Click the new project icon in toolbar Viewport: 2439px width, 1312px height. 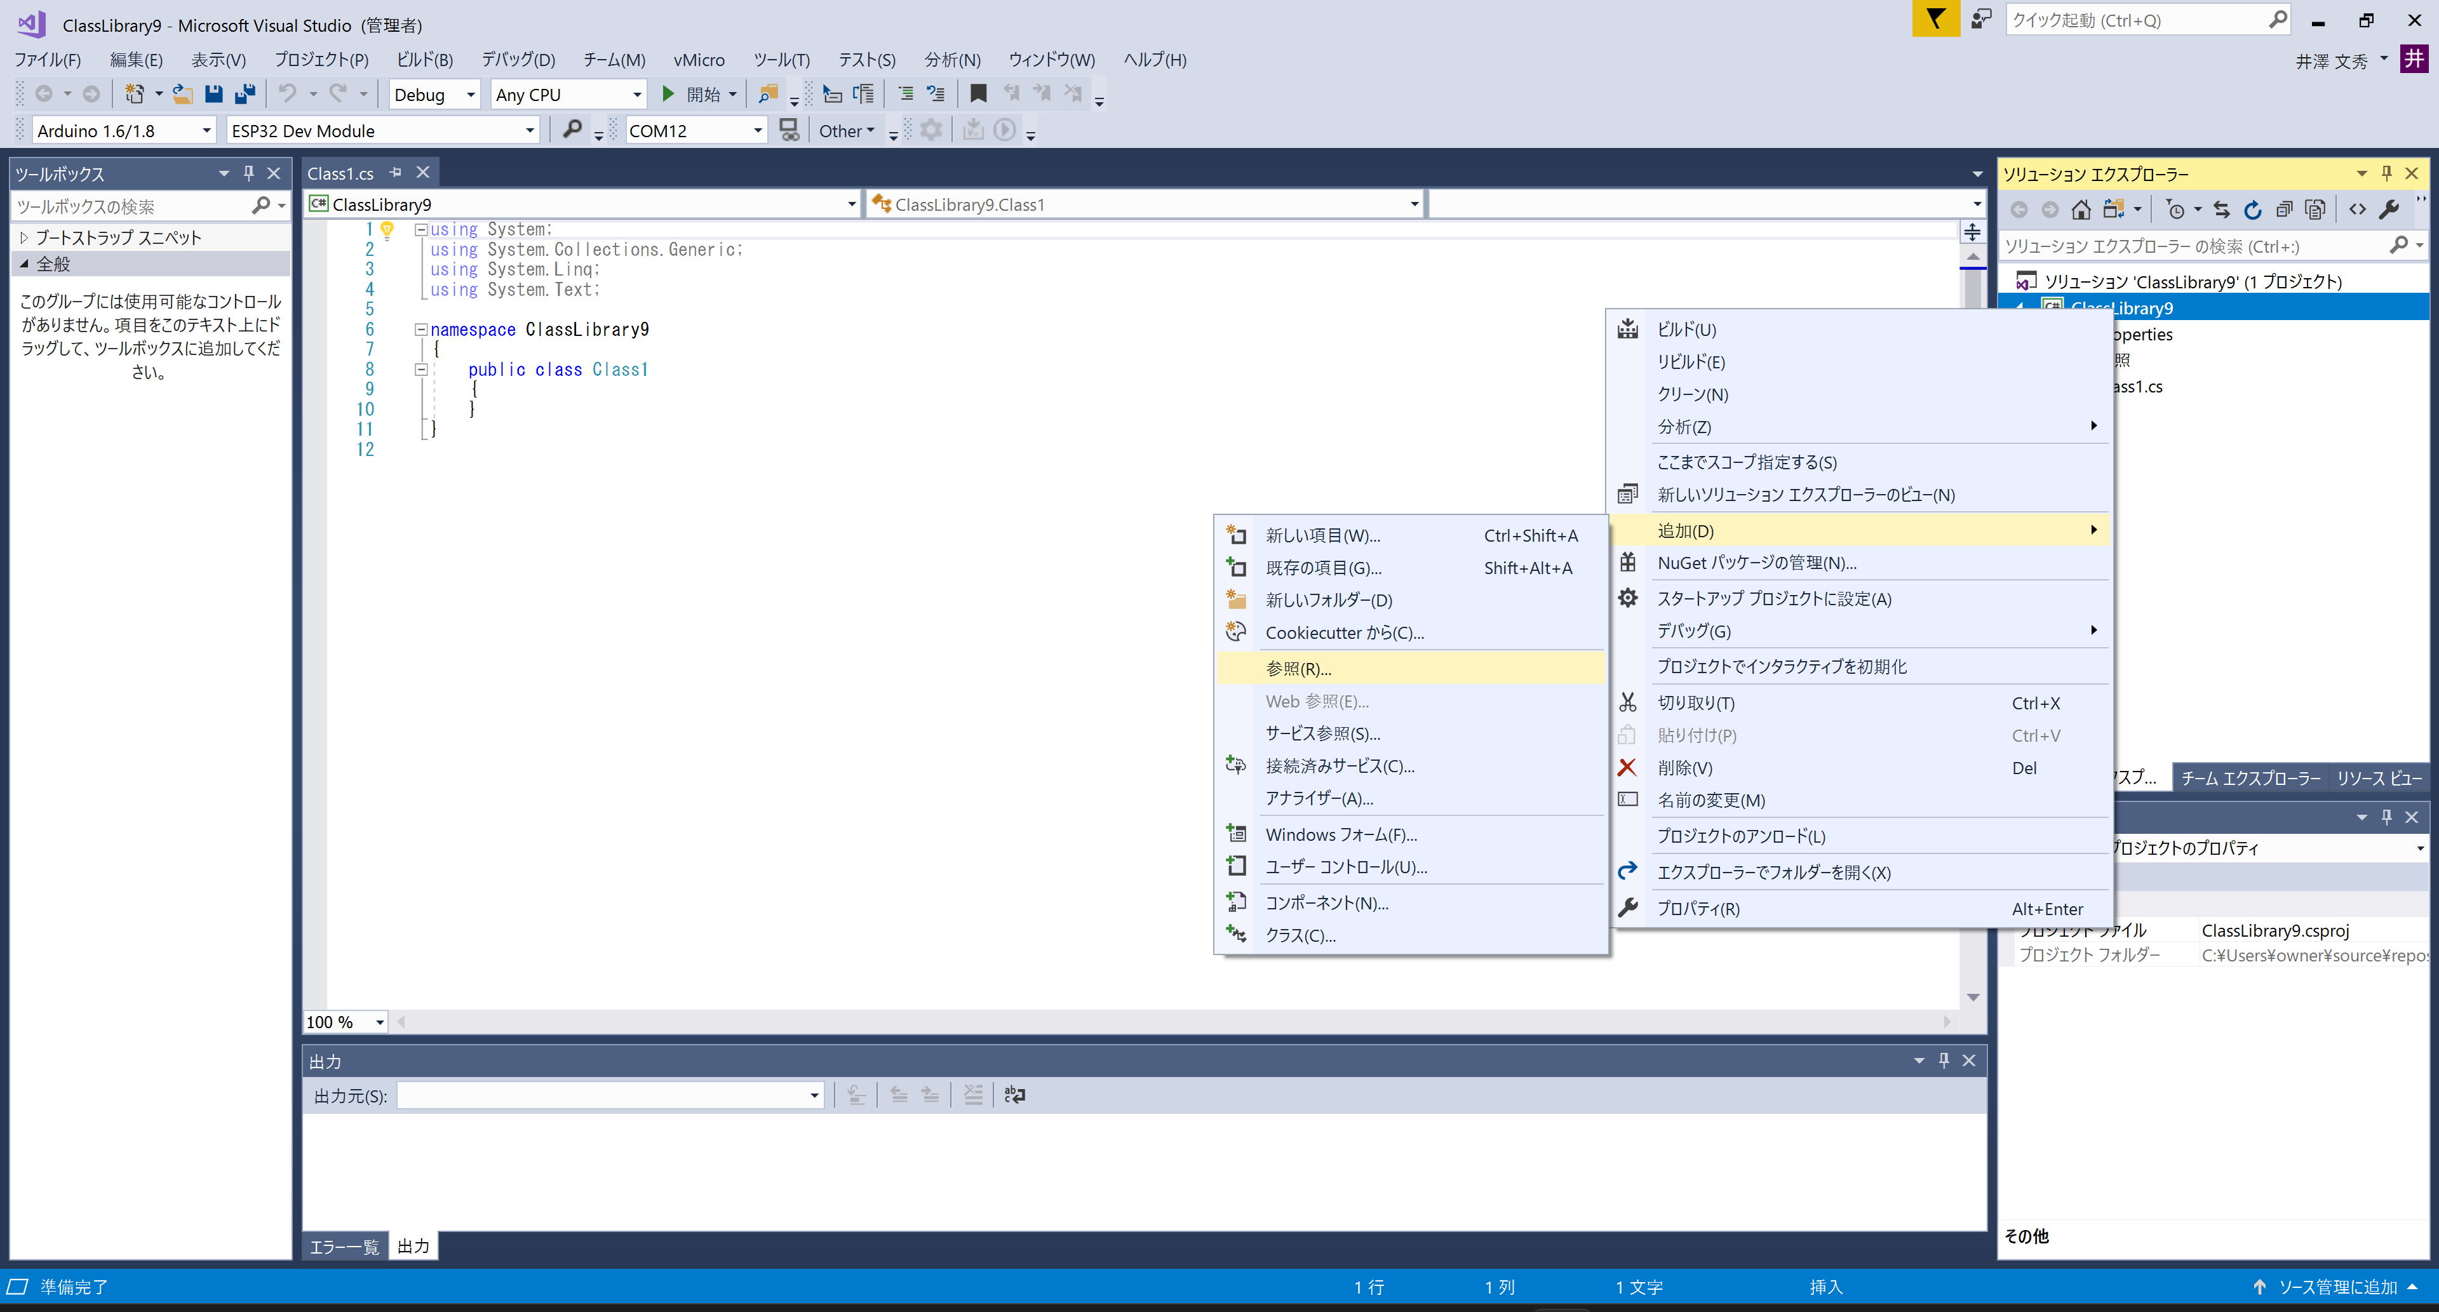(x=135, y=94)
